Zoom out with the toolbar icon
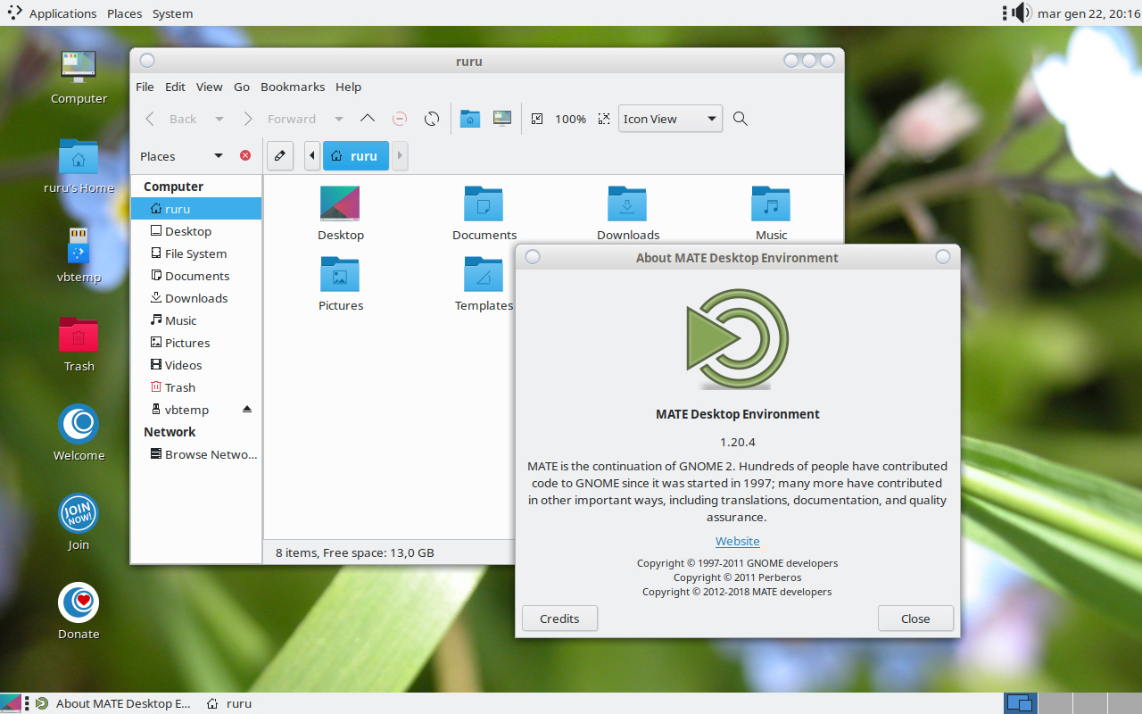Viewport: 1142px width, 714px height. (537, 119)
